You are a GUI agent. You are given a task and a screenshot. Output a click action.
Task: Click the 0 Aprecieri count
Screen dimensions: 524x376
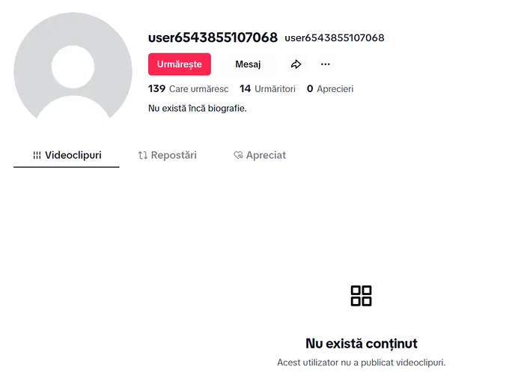click(x=330, y=89)
